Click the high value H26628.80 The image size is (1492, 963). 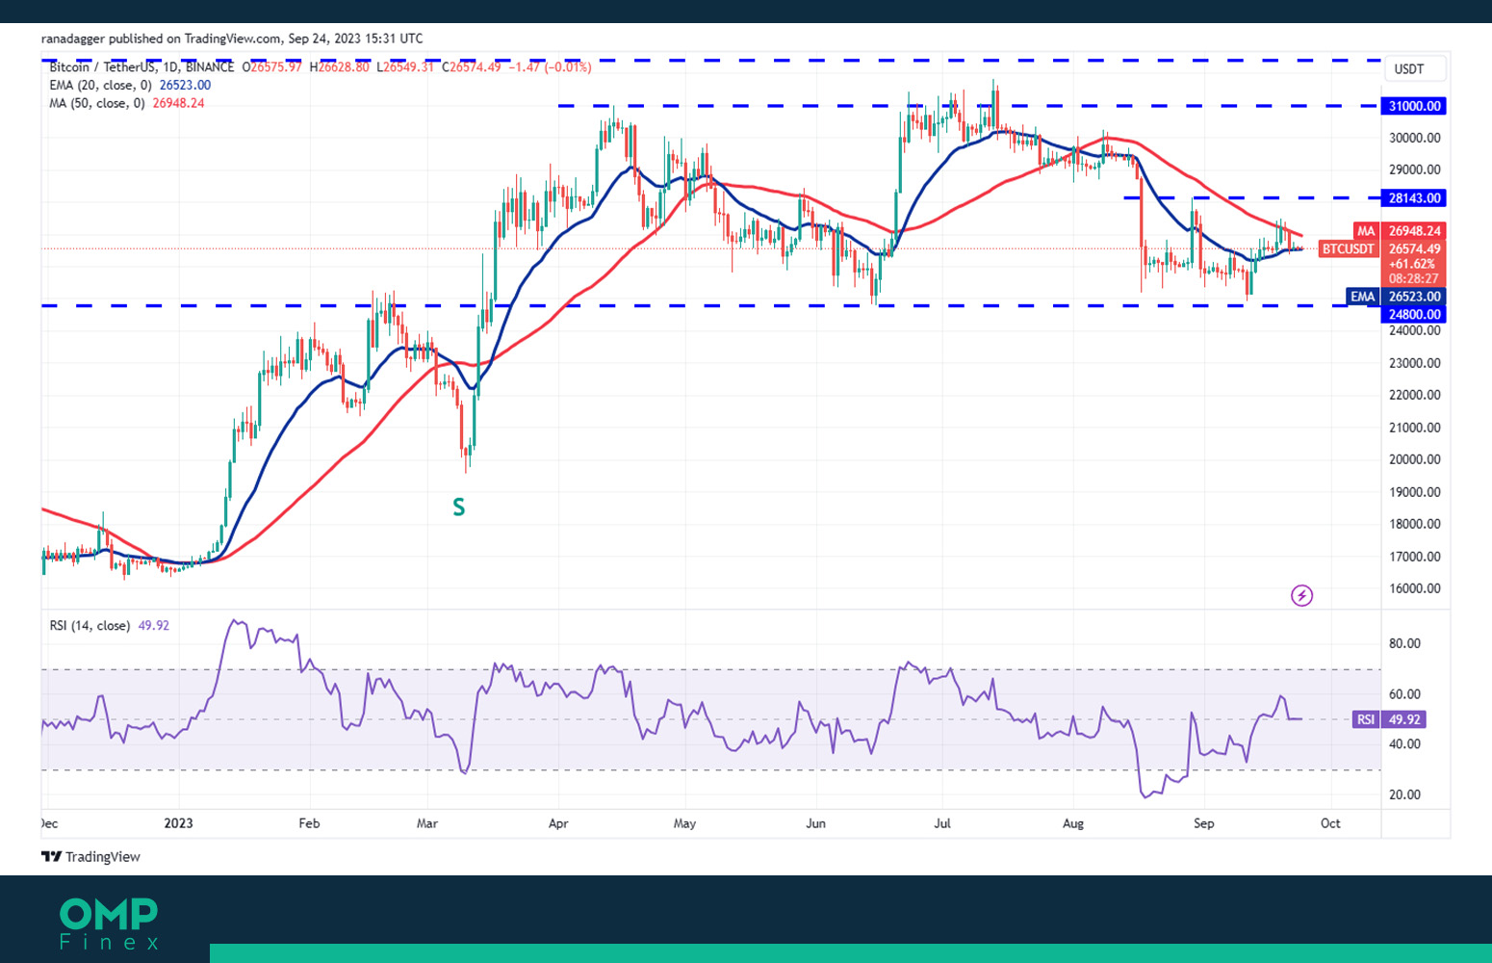340,66
